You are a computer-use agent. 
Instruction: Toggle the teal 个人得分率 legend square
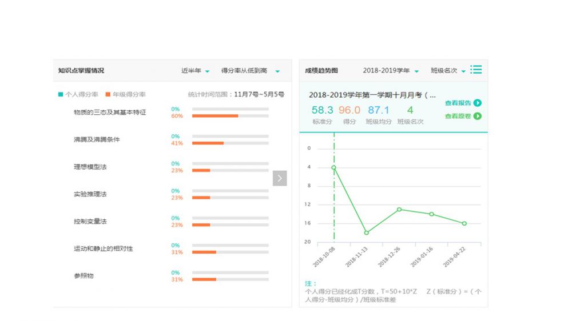(61, 94)
